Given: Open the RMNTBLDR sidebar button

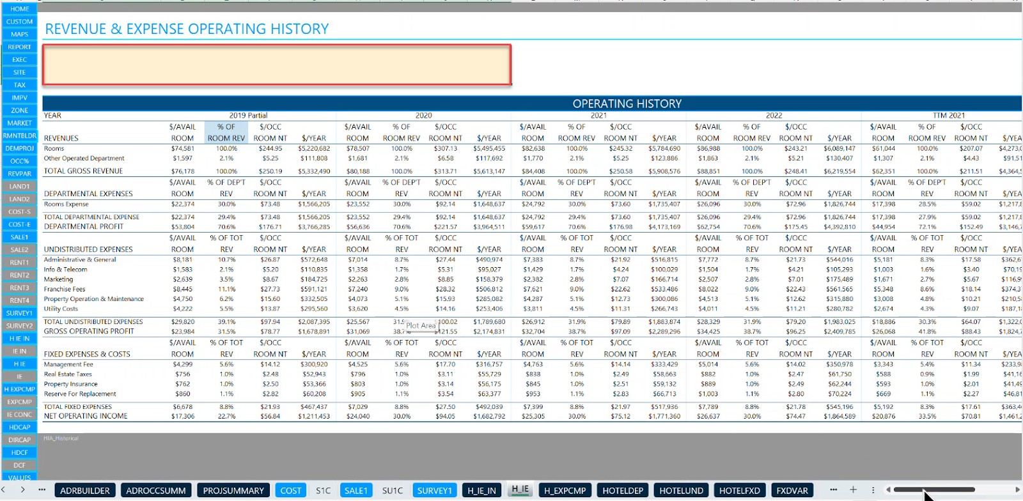Looking at the screenshot, I should click(x=19, y=135).
